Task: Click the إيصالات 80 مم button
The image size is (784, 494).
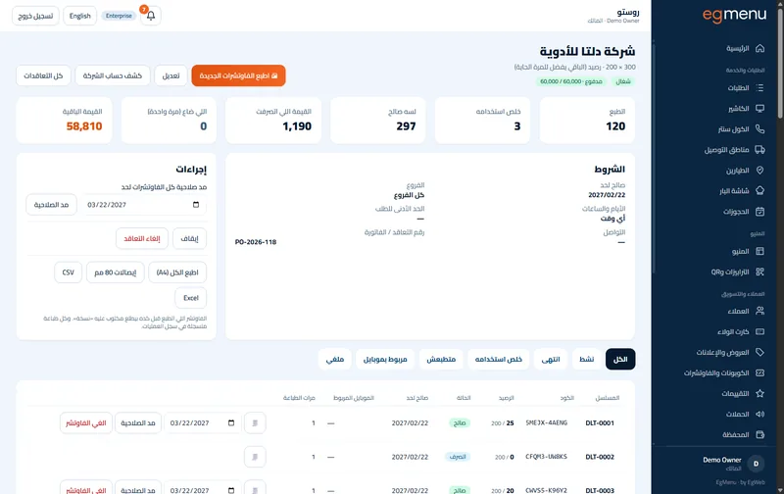Action: (116, 272)
